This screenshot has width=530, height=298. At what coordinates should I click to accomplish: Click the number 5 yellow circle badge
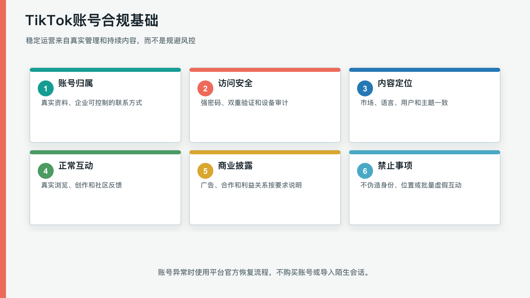[x=205, y=171]
